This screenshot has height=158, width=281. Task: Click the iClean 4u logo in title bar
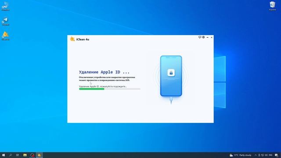coord(72,39)
